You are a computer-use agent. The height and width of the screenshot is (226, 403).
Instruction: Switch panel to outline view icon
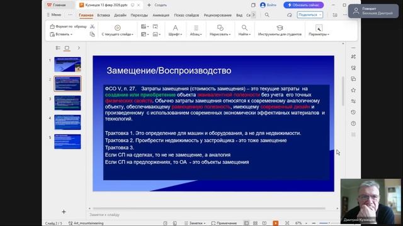58,48
